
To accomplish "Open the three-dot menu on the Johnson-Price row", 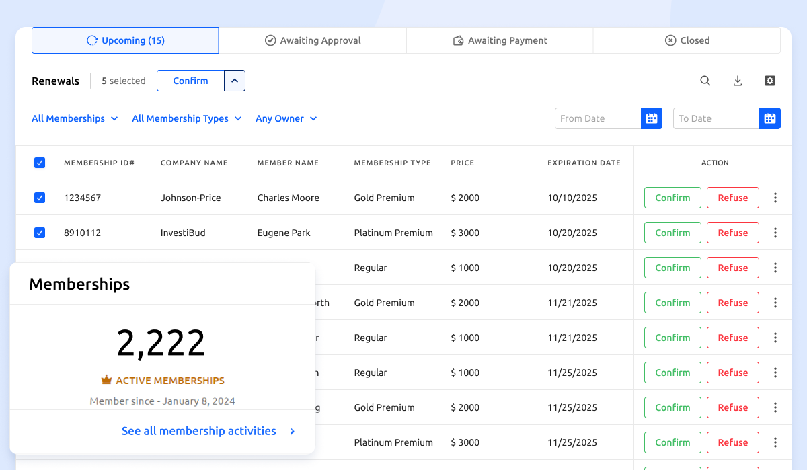I will coord(775,197).
